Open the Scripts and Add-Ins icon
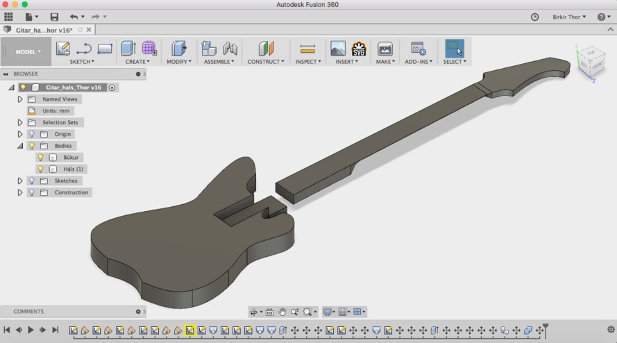The image size is (617, 343). [x=419, y=49]
